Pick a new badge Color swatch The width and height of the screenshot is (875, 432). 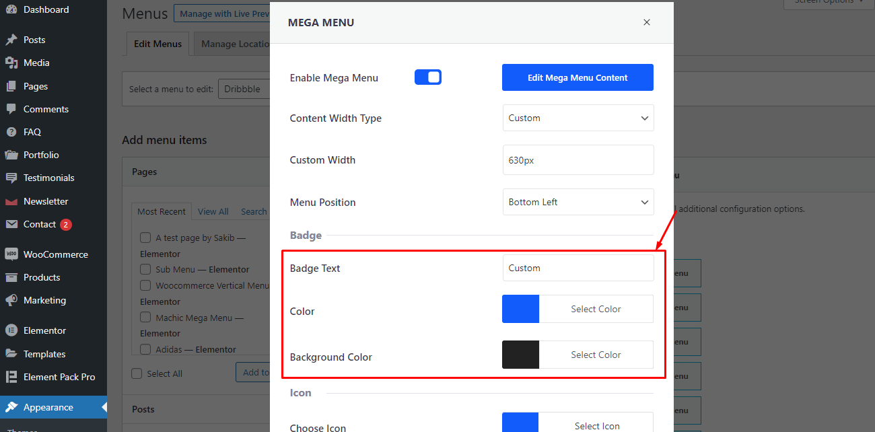tap(520, 308)
